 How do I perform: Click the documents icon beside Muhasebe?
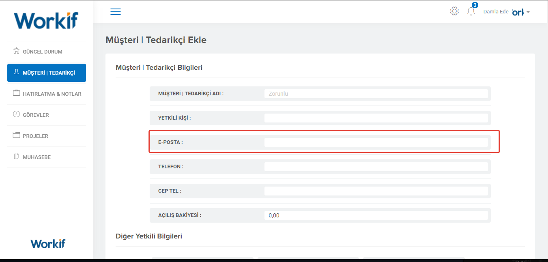coord(16,157)
